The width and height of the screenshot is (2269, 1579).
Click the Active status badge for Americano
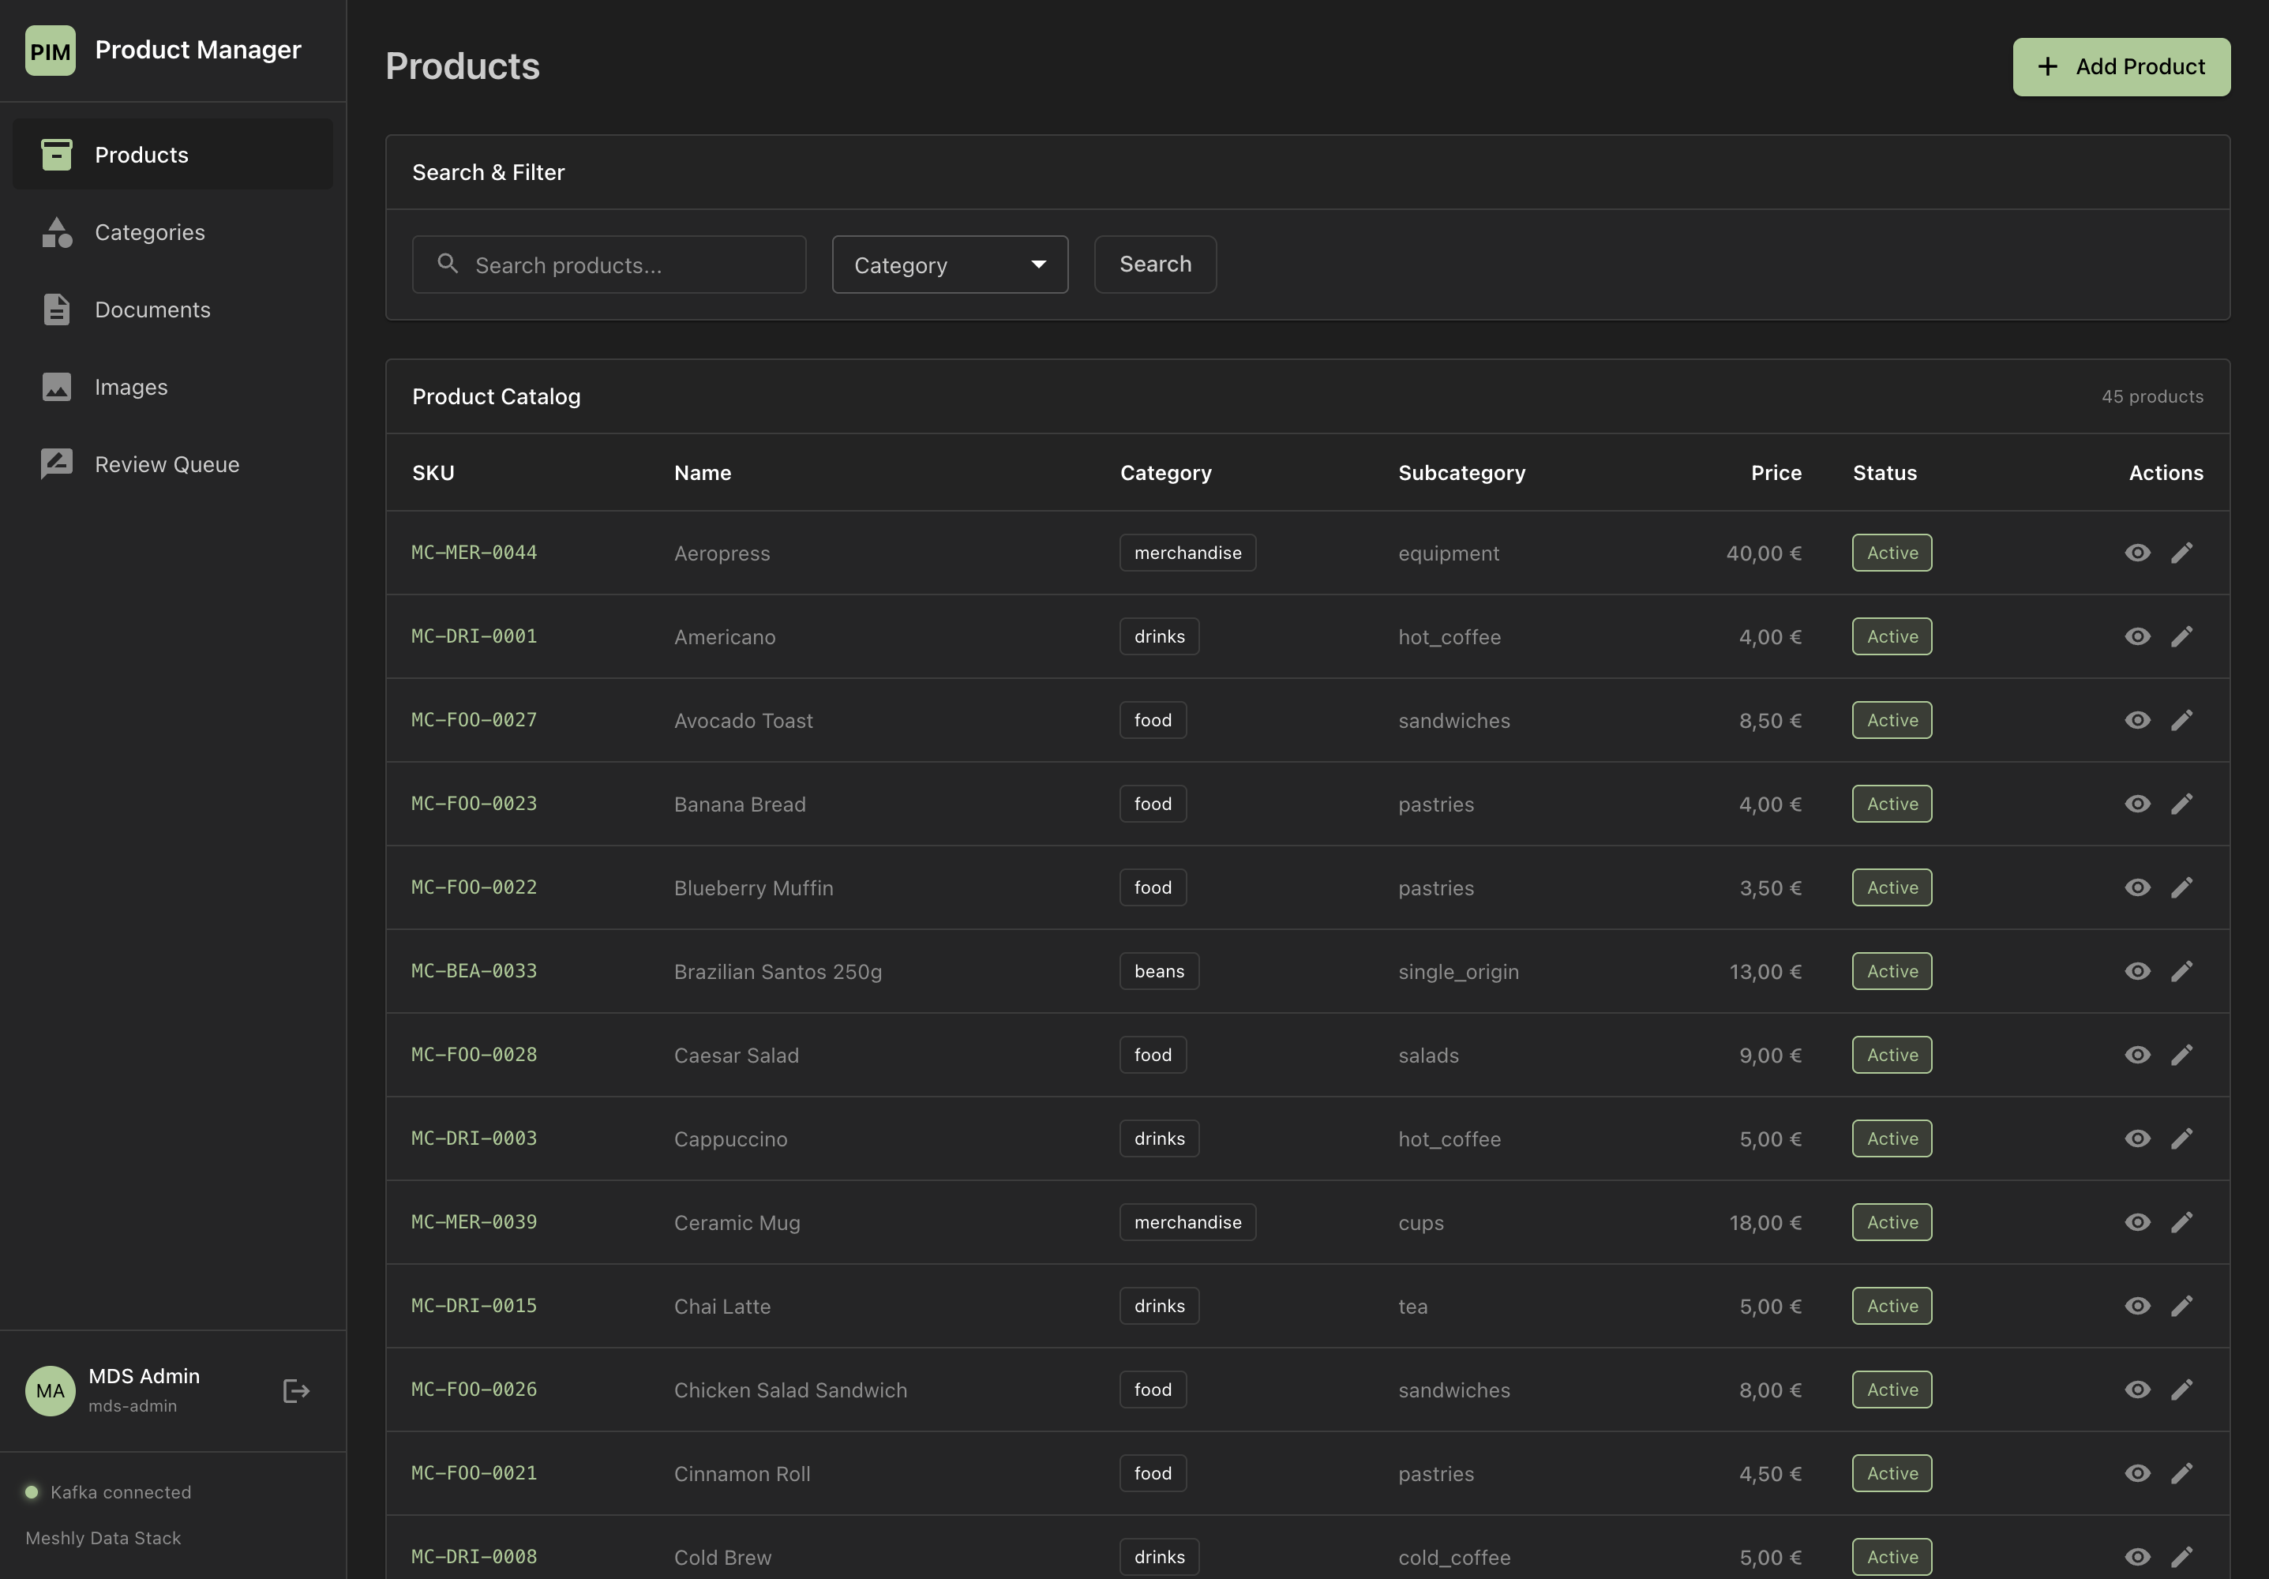coord(1891,636)
